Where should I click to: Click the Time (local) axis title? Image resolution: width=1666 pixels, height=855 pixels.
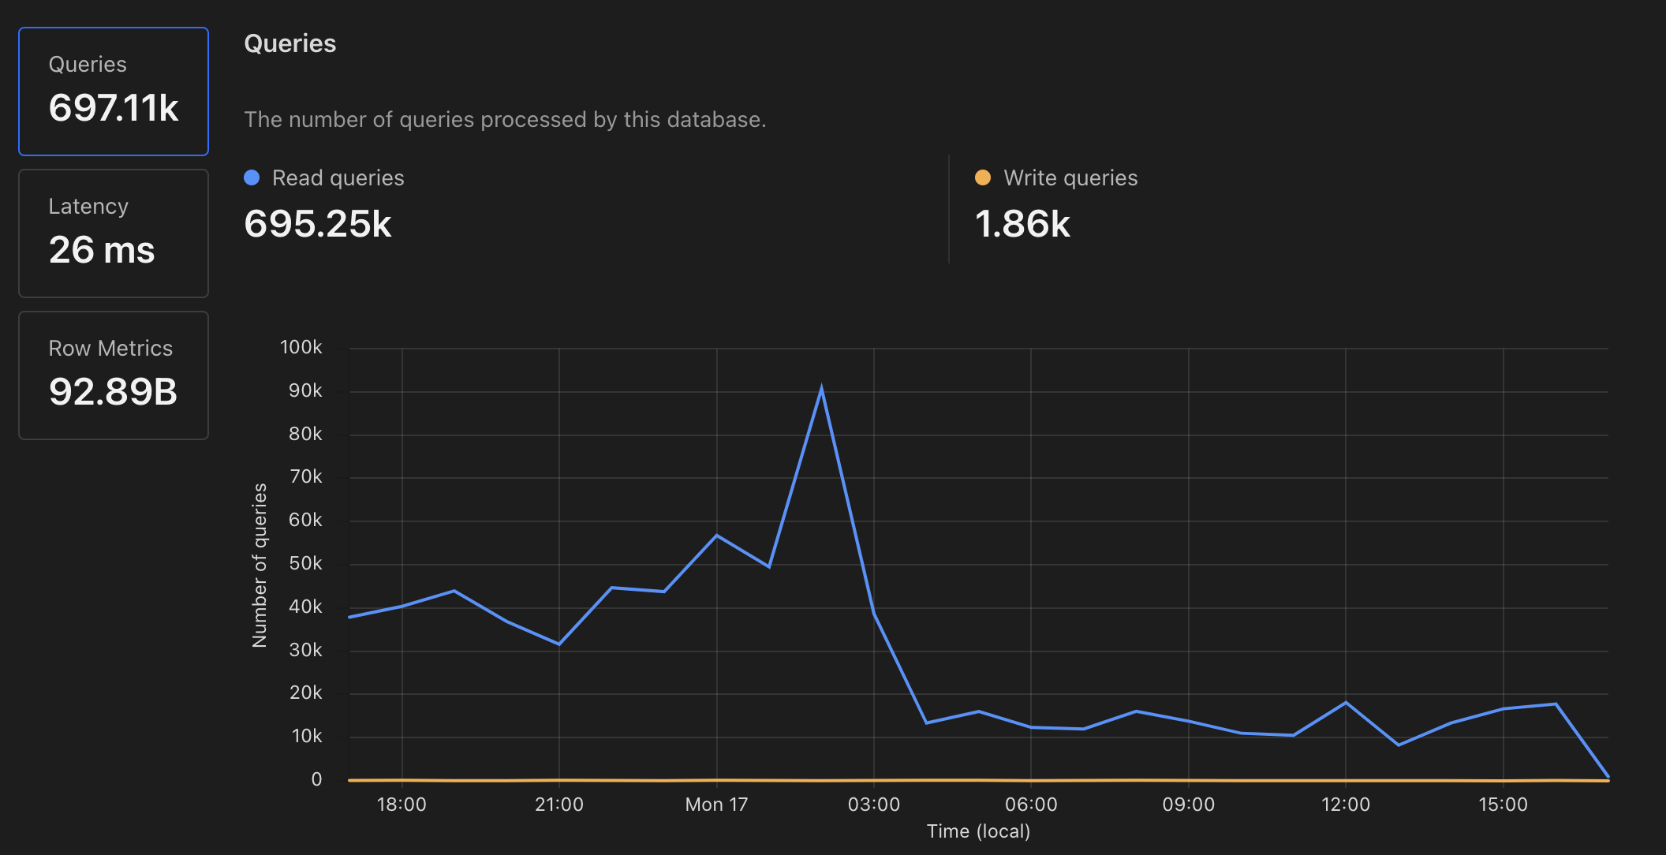coord(978,831)
